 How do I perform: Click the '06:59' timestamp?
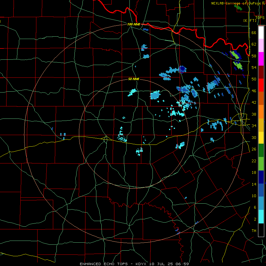(x=182, y=264)
